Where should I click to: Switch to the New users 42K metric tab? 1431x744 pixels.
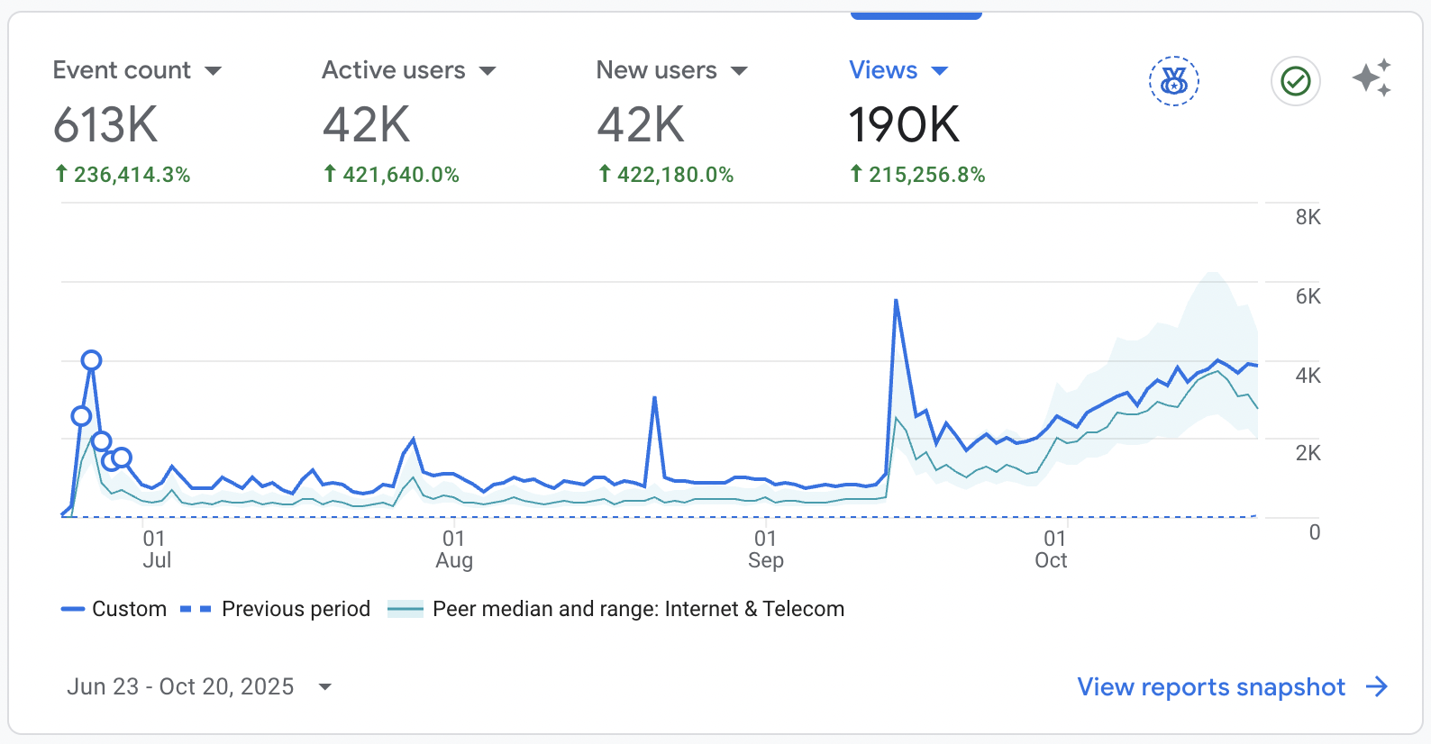coord(641,123)
